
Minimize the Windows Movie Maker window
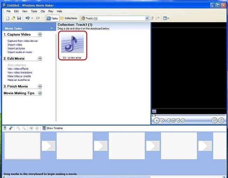pyautogui.click(x=213, y=5)
